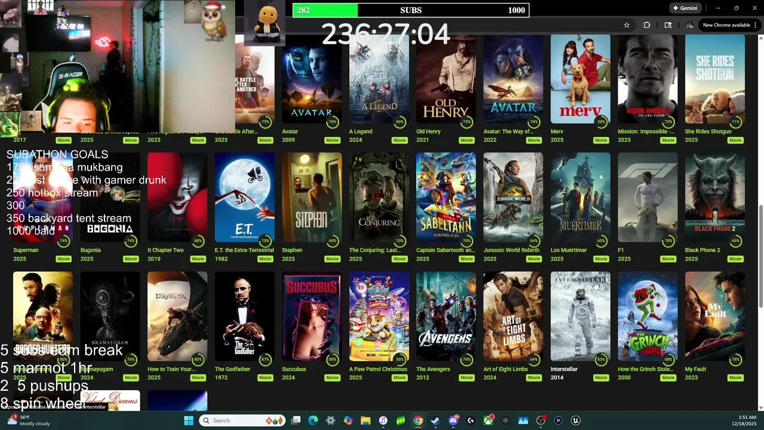
Task: Open Discord from the taskbar
Action: pos(453,420)
